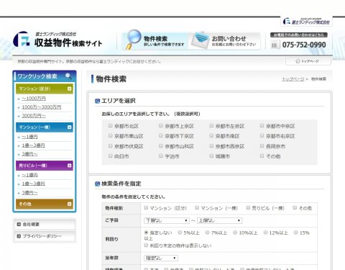Click the house icon on the トップページ button
The width and height of the screenshot is (345, 270).
click(298, 61)
